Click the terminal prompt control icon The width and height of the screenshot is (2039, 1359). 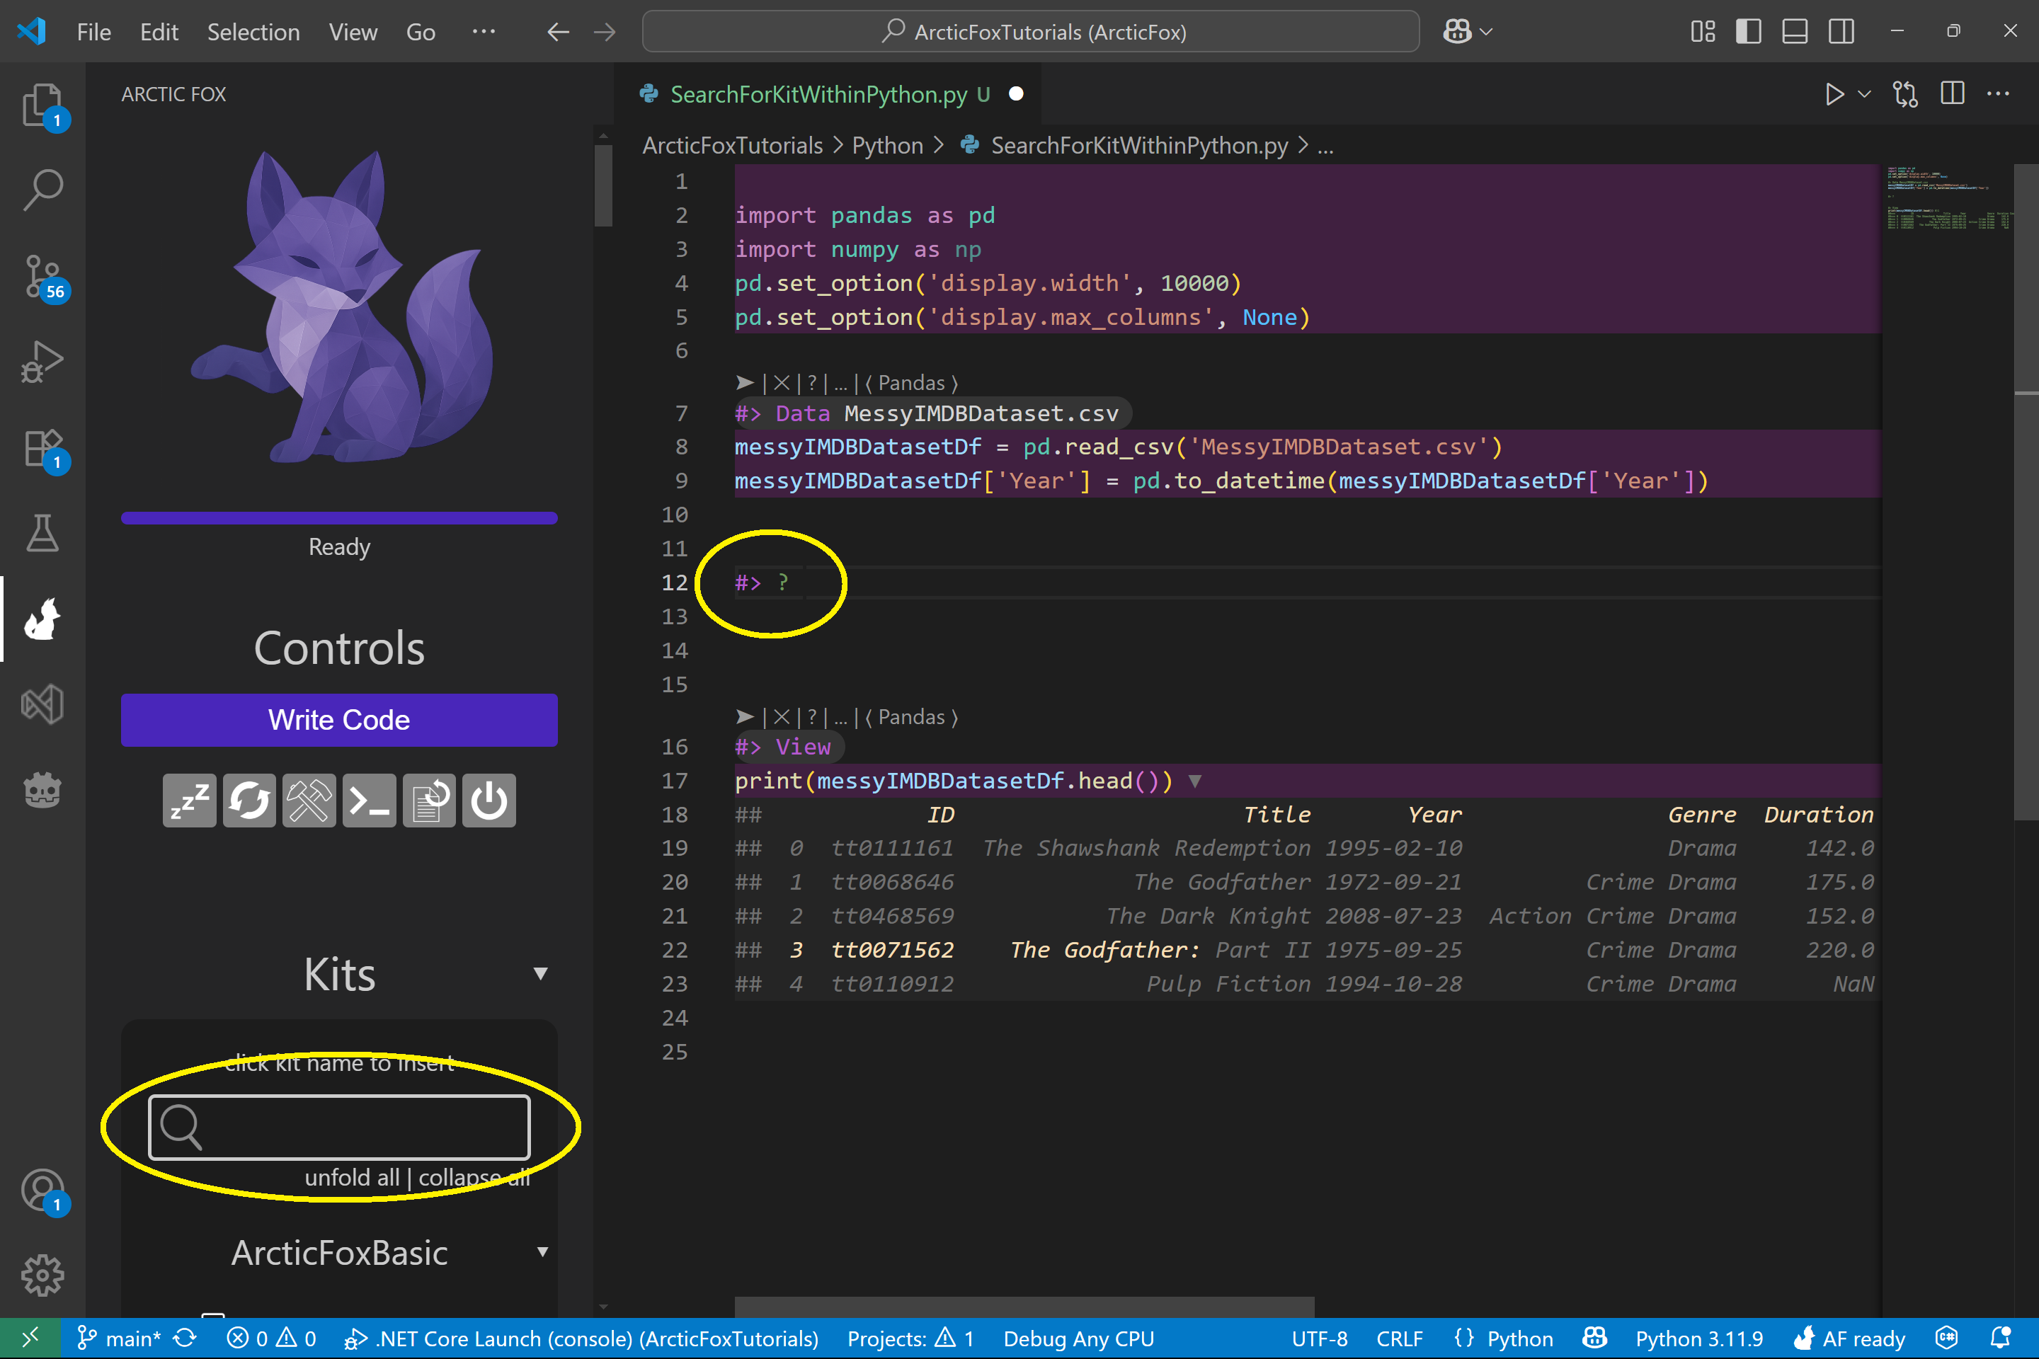click(370, 801)
